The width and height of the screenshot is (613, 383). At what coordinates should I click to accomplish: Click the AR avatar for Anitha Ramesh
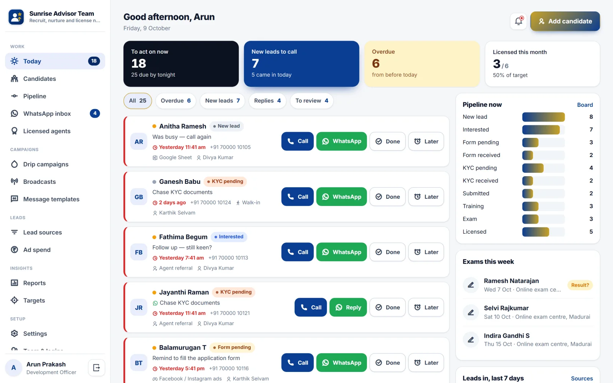(x=139, y=142)
